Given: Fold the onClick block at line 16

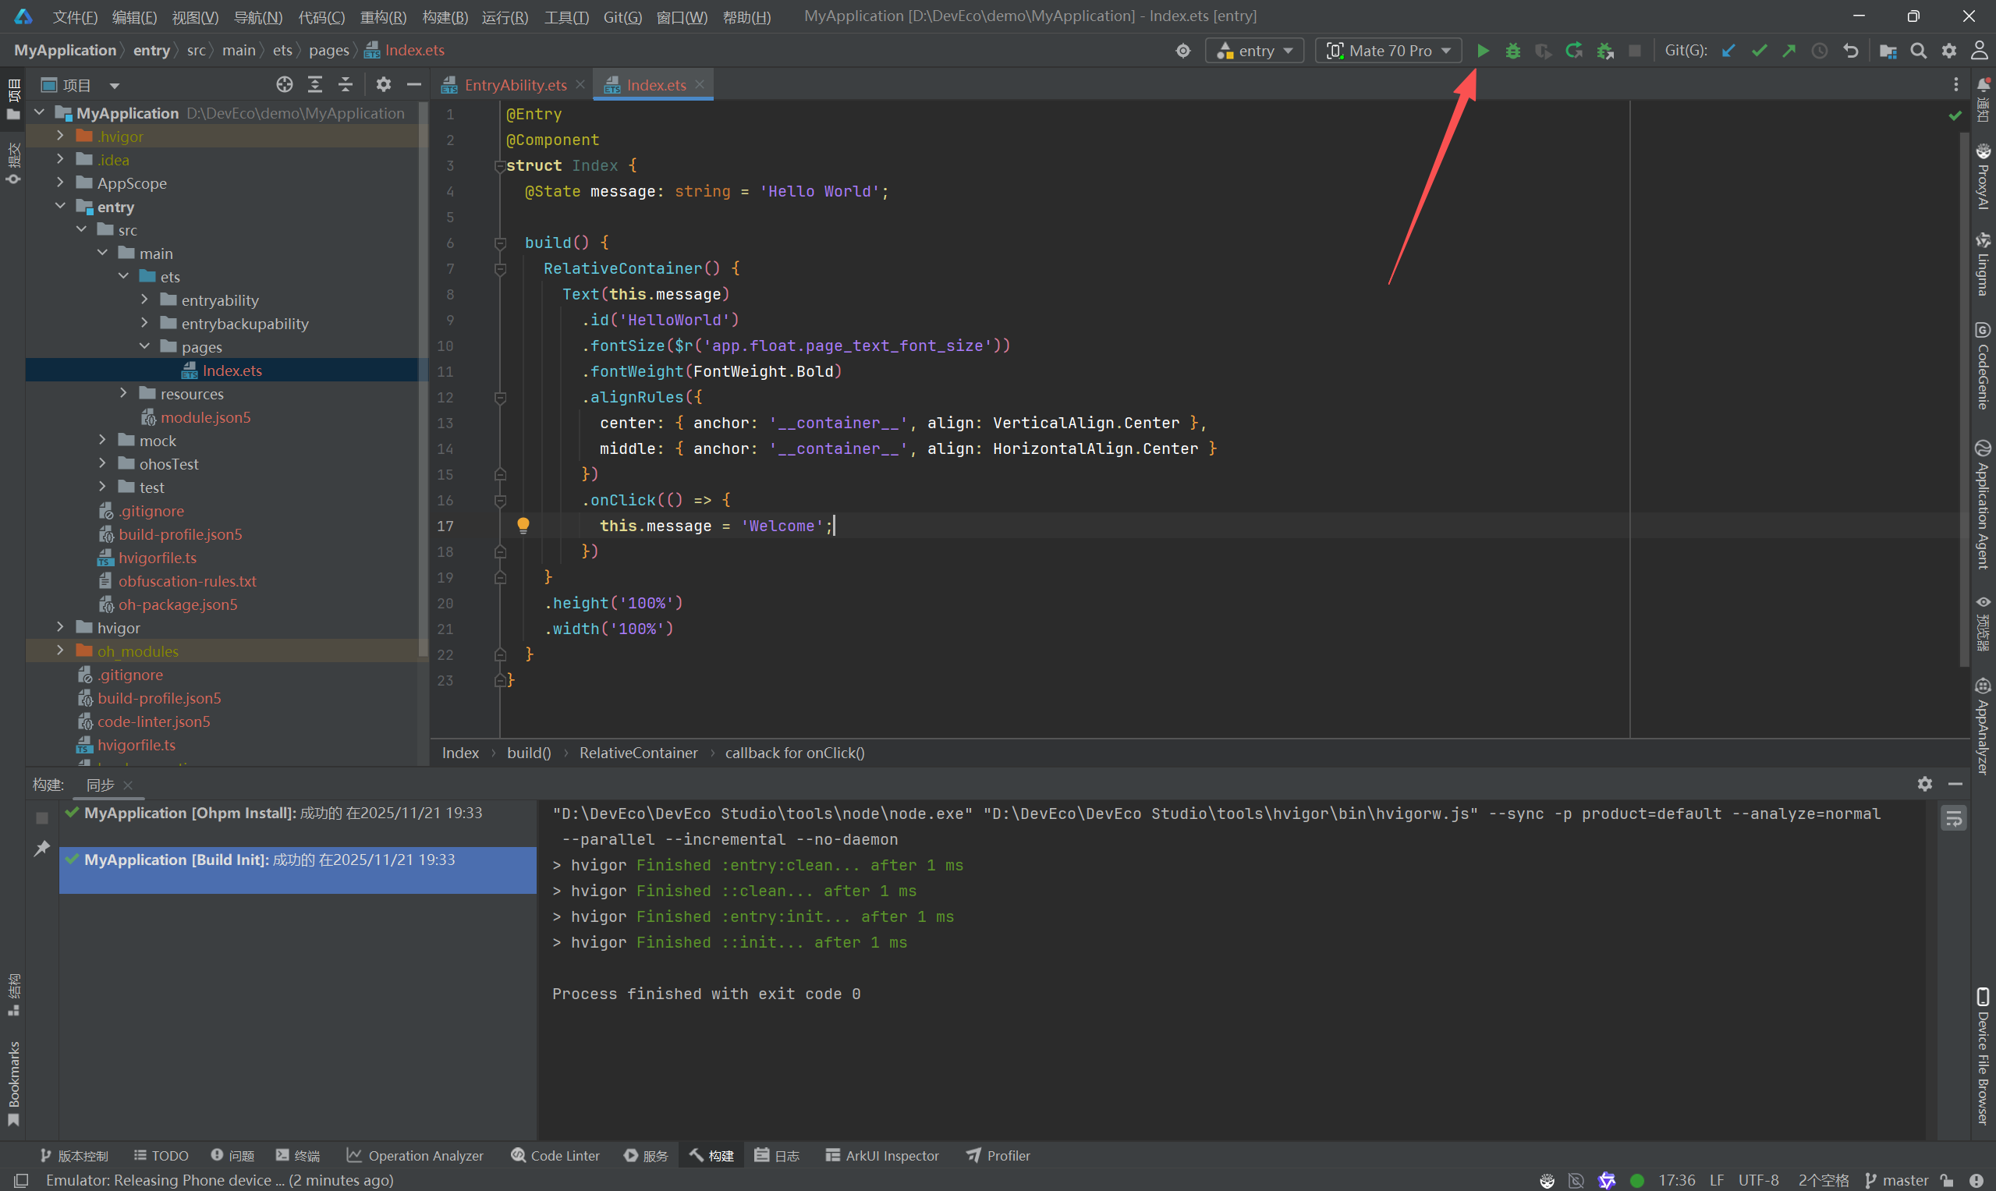Looking at the screenshot, I should pyautogui.click(x=500, y=500).
